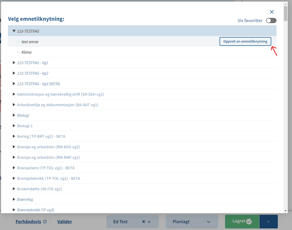Click the Brukerstøtte (IM-ITK vg2) label
292x230 pixels.
[x=39, y=189]
